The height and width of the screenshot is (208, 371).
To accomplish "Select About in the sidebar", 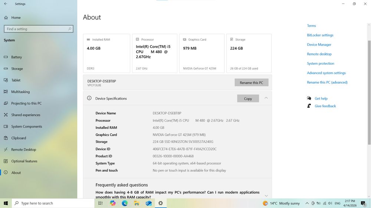I will click(16, 173).
